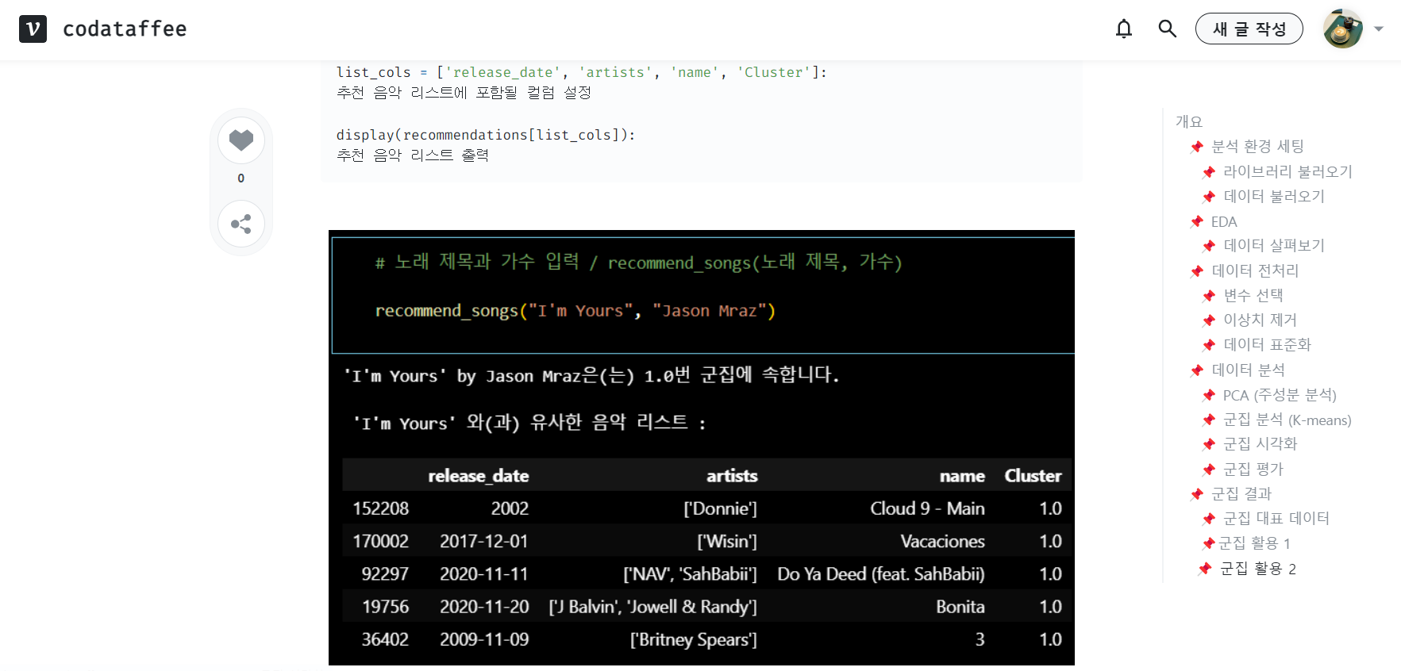Screen dimensions: 1401x671
Task: Click the velog logo icon
Action: (x=33, y=29)
